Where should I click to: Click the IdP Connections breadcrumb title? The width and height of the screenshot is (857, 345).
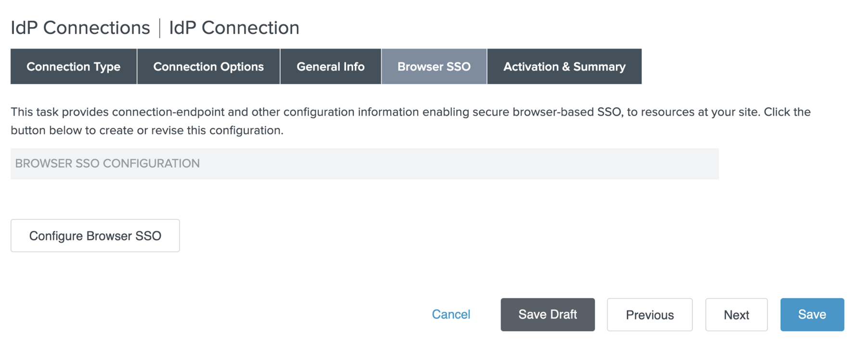click(80, 28)
